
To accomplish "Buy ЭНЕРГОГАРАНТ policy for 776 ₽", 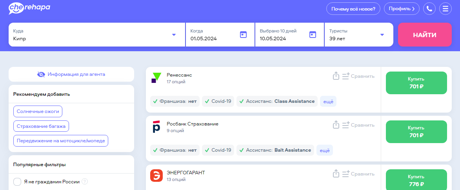I will click(416, 180).
